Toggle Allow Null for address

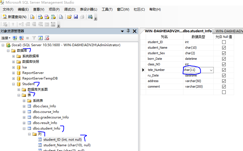[x=224, y=81]
